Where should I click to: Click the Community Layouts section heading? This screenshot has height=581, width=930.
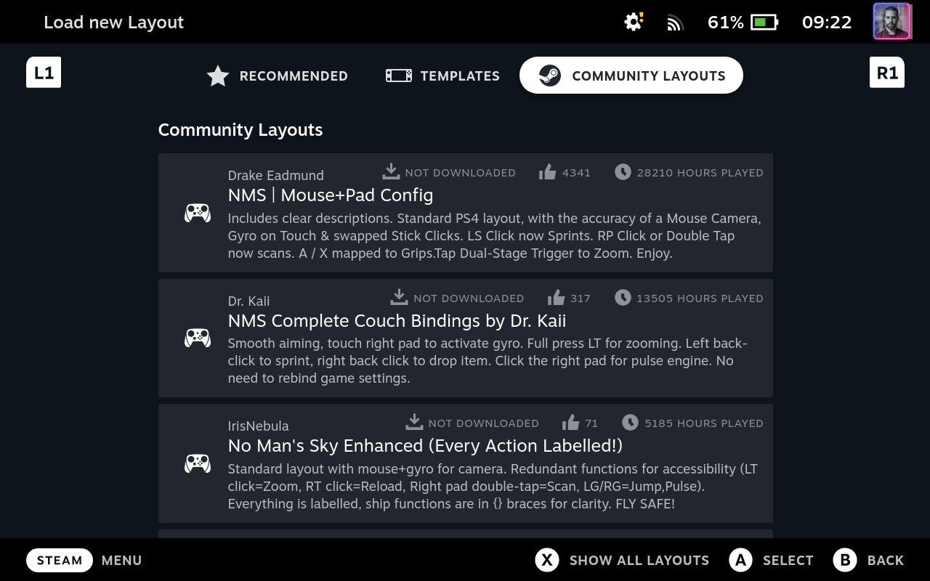(x=240, y=130)
